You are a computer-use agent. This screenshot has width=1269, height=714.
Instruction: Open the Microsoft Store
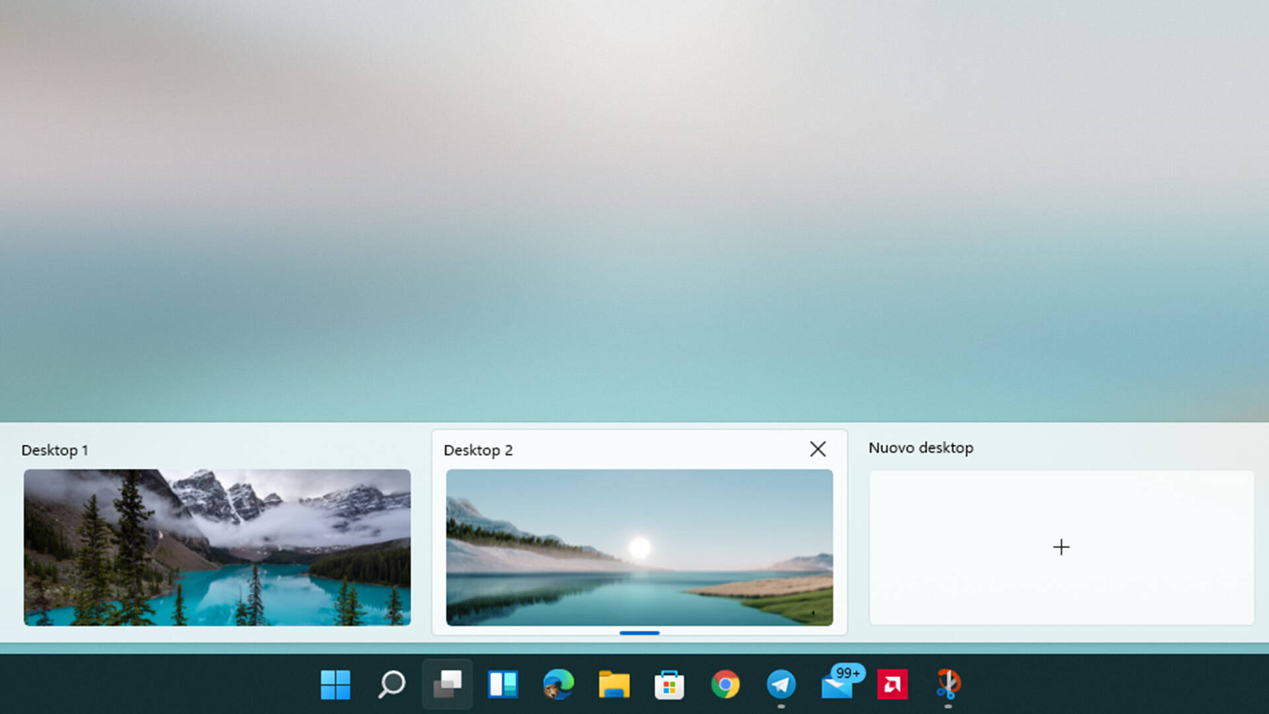pos(670,686)
